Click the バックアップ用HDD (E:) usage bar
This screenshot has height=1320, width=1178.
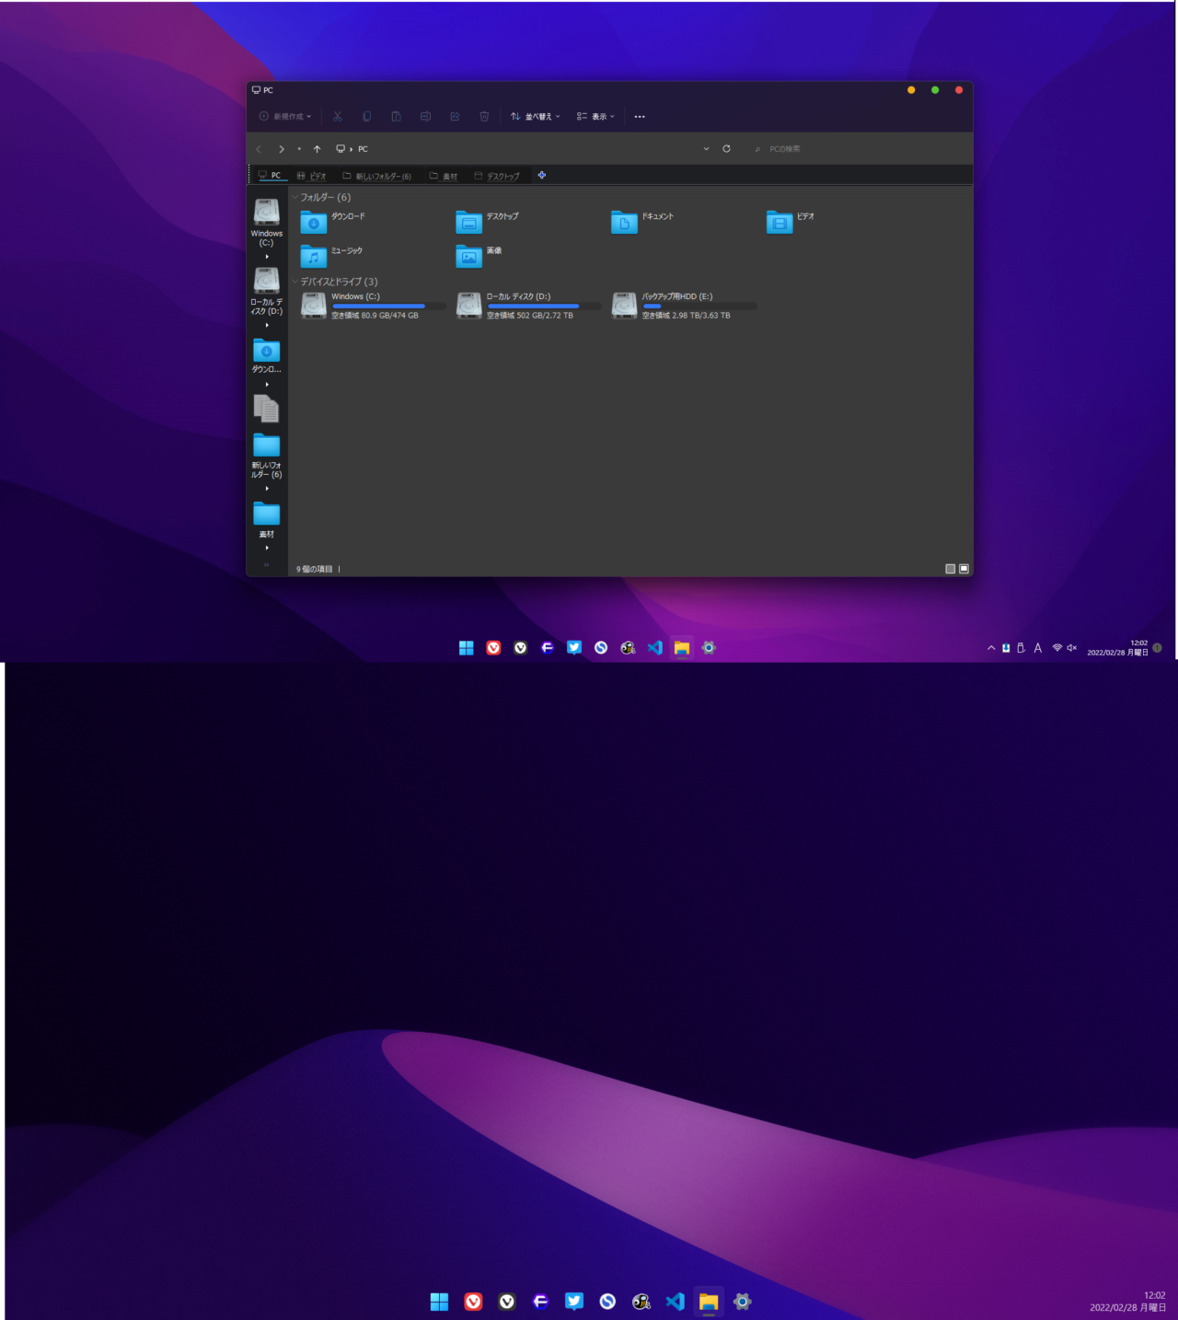pos(699,306)
